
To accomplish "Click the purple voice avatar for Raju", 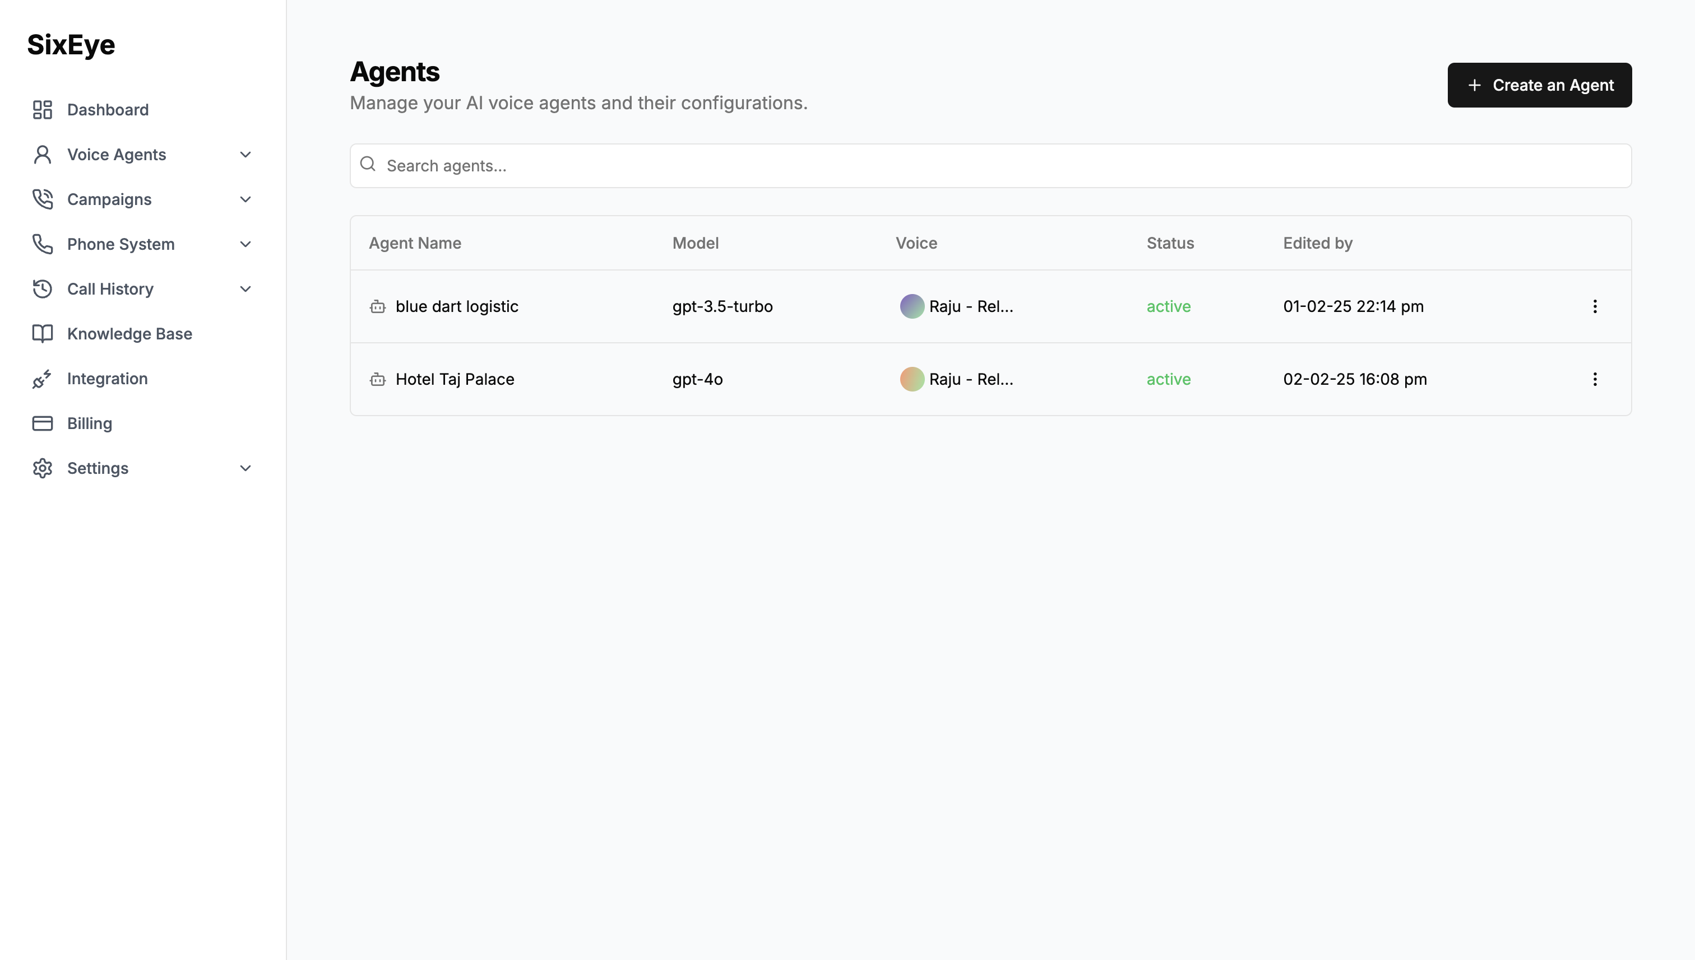I will point(912,306).
